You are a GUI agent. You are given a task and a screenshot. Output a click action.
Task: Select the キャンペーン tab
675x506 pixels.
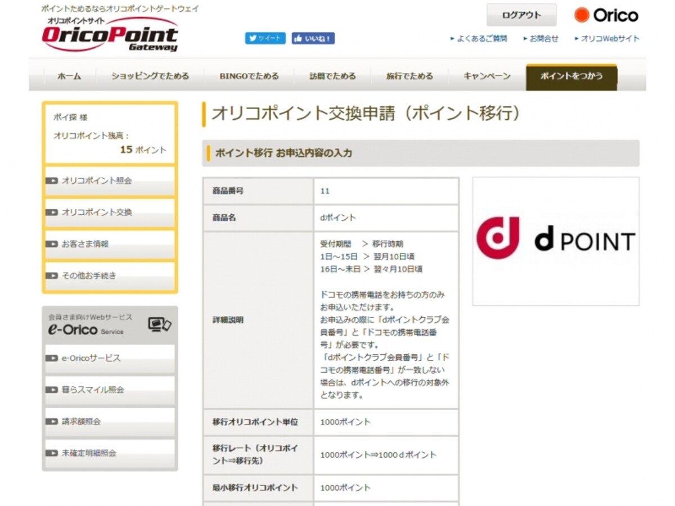coord(487,76)
